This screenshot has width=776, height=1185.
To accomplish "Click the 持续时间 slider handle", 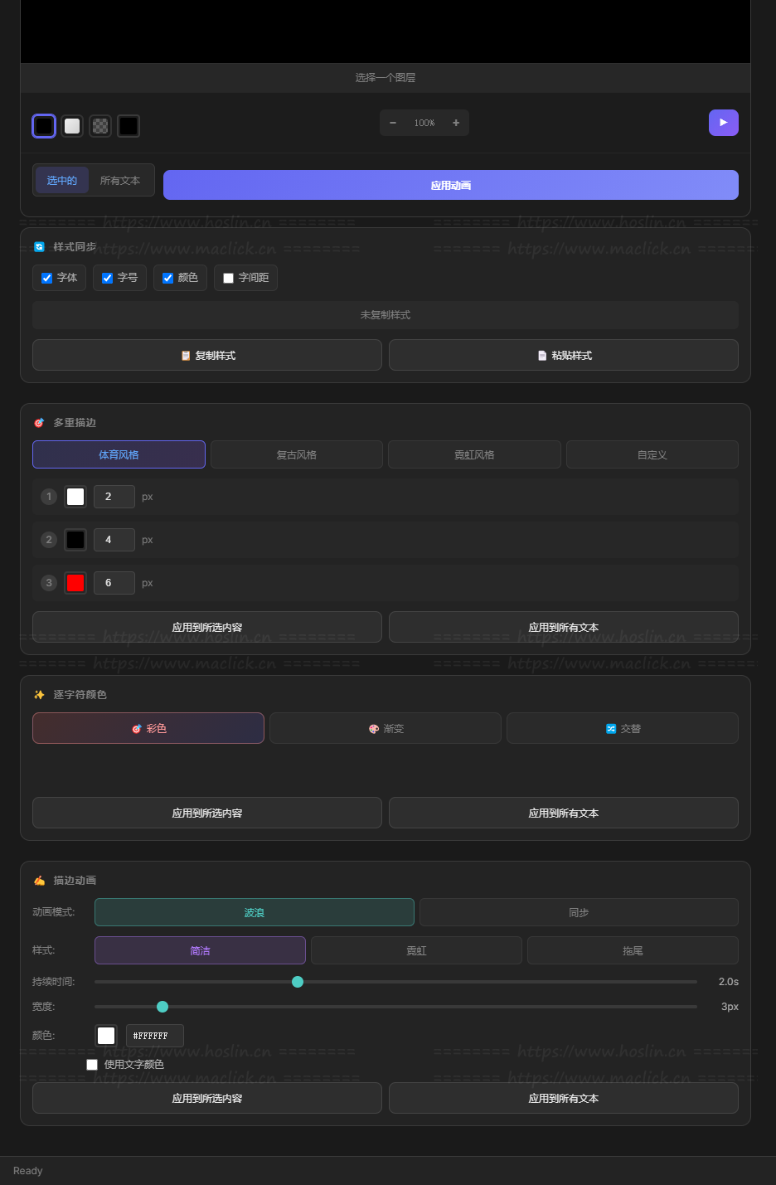I will coord(298,982).
